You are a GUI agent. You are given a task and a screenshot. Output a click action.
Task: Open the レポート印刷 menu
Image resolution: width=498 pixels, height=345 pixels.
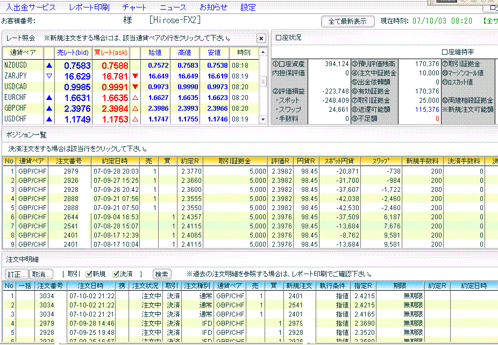tap(89, 8)
